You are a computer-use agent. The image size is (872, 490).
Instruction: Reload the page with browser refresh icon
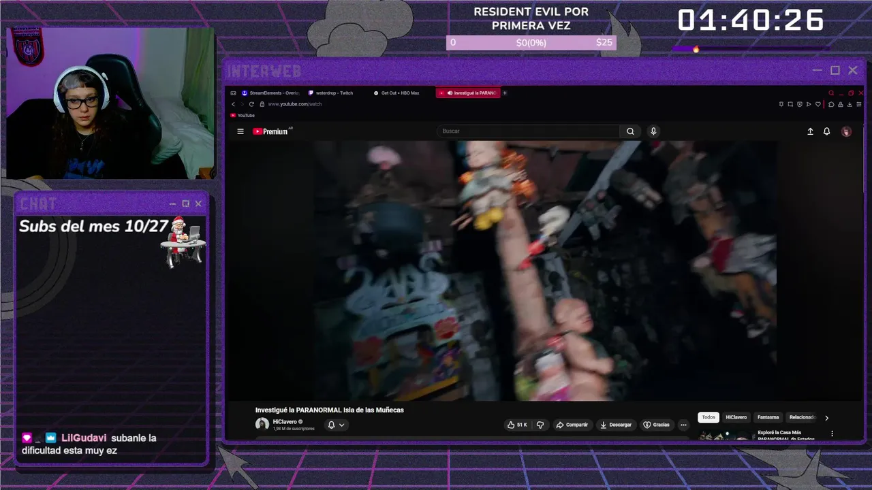(251, 104)
